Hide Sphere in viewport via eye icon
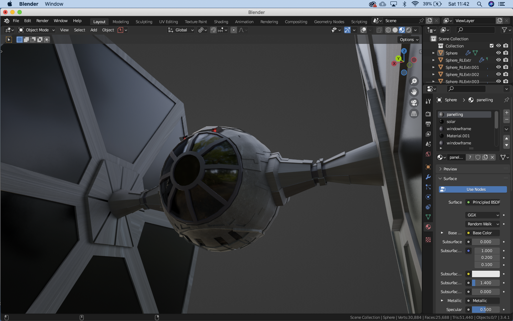 [498, 53]
